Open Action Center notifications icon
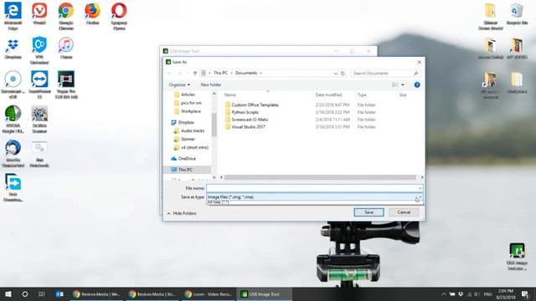 click(x=525, y=293)
